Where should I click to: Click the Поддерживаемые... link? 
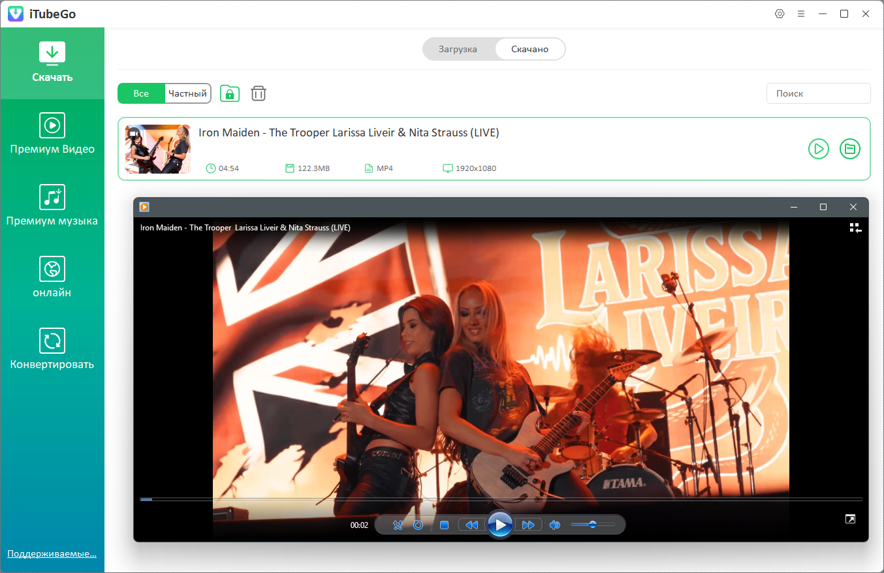(52, 553)
